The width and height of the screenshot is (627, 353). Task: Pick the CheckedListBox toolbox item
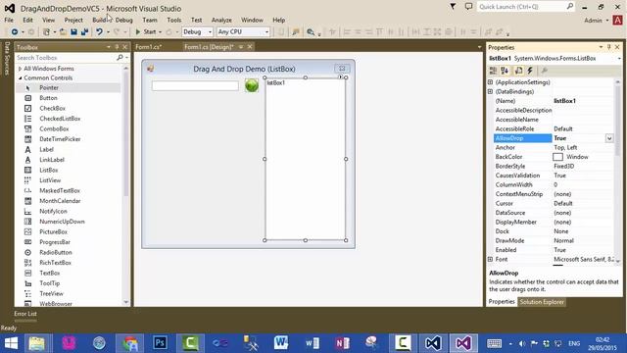point(60,119)
